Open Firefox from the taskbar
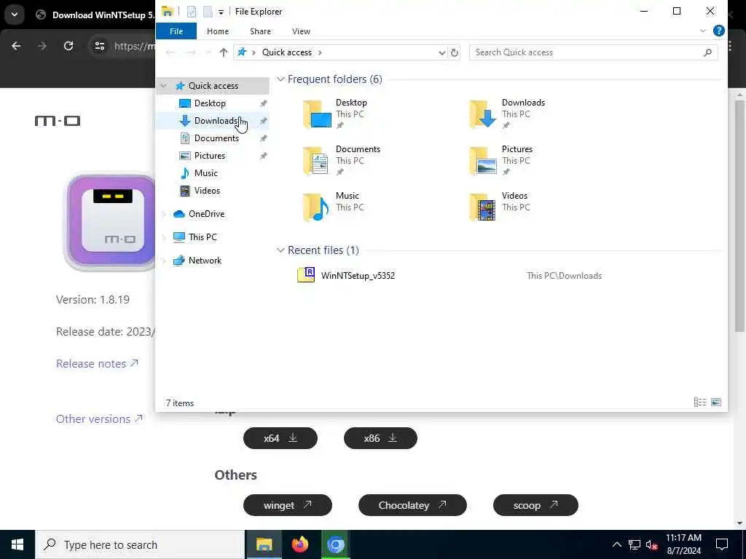Viewport: 746px width, 559px height. (x=299, y=544)
